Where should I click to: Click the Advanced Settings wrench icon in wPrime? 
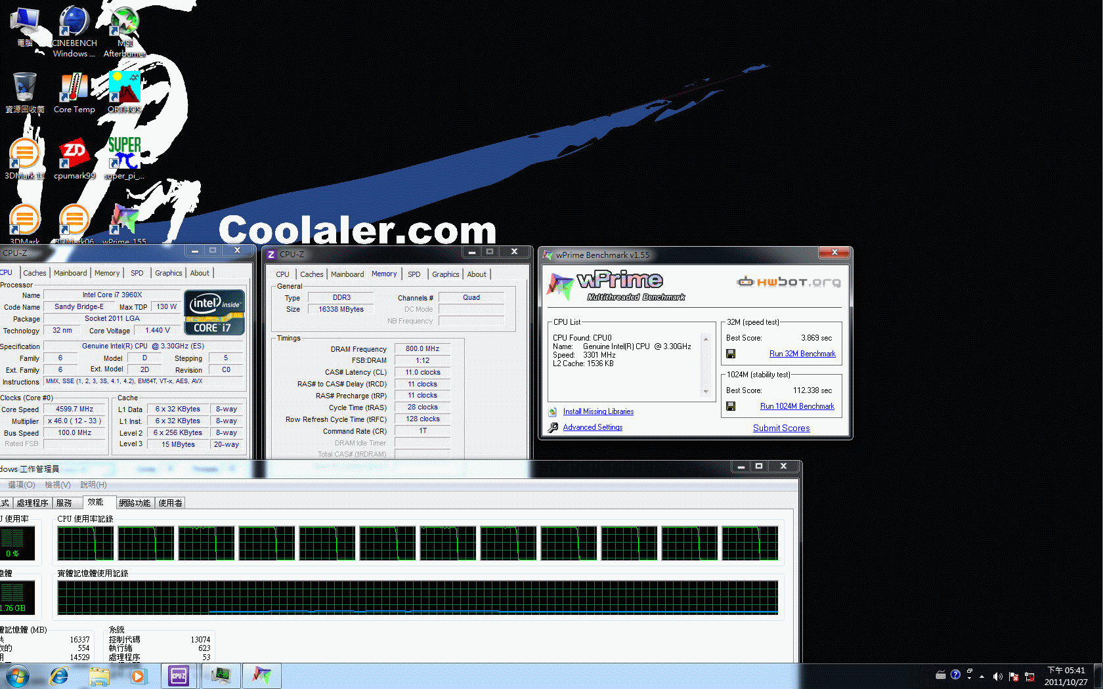click(x=553, y=427)
